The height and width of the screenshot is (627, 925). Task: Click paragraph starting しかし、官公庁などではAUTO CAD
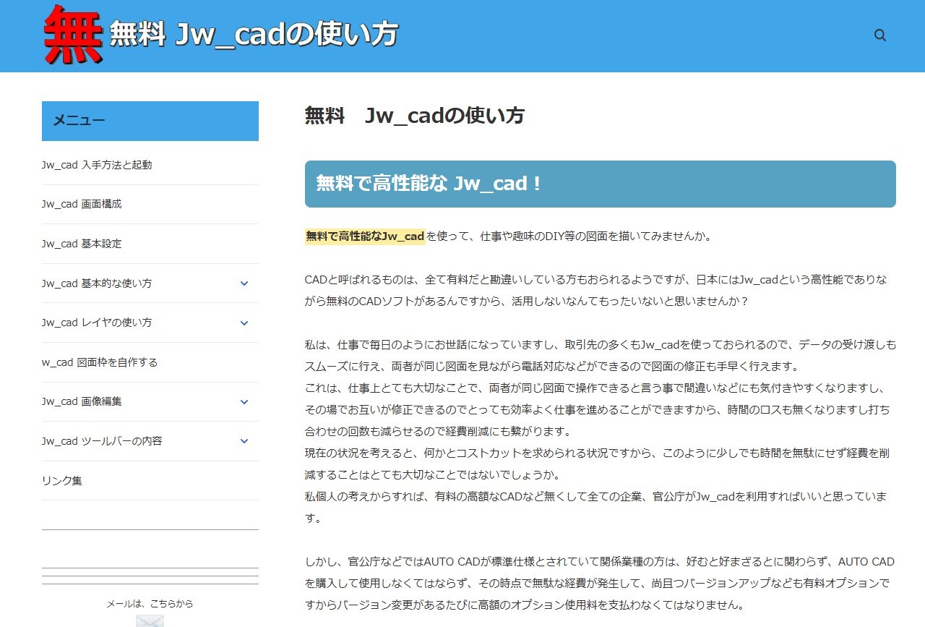tap(600, 583)
